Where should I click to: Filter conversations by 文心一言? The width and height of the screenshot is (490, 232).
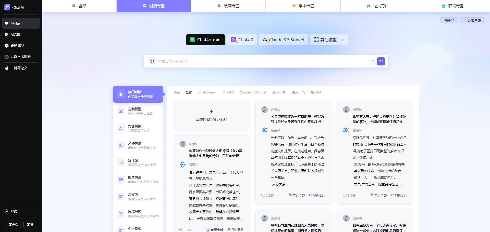279,92
